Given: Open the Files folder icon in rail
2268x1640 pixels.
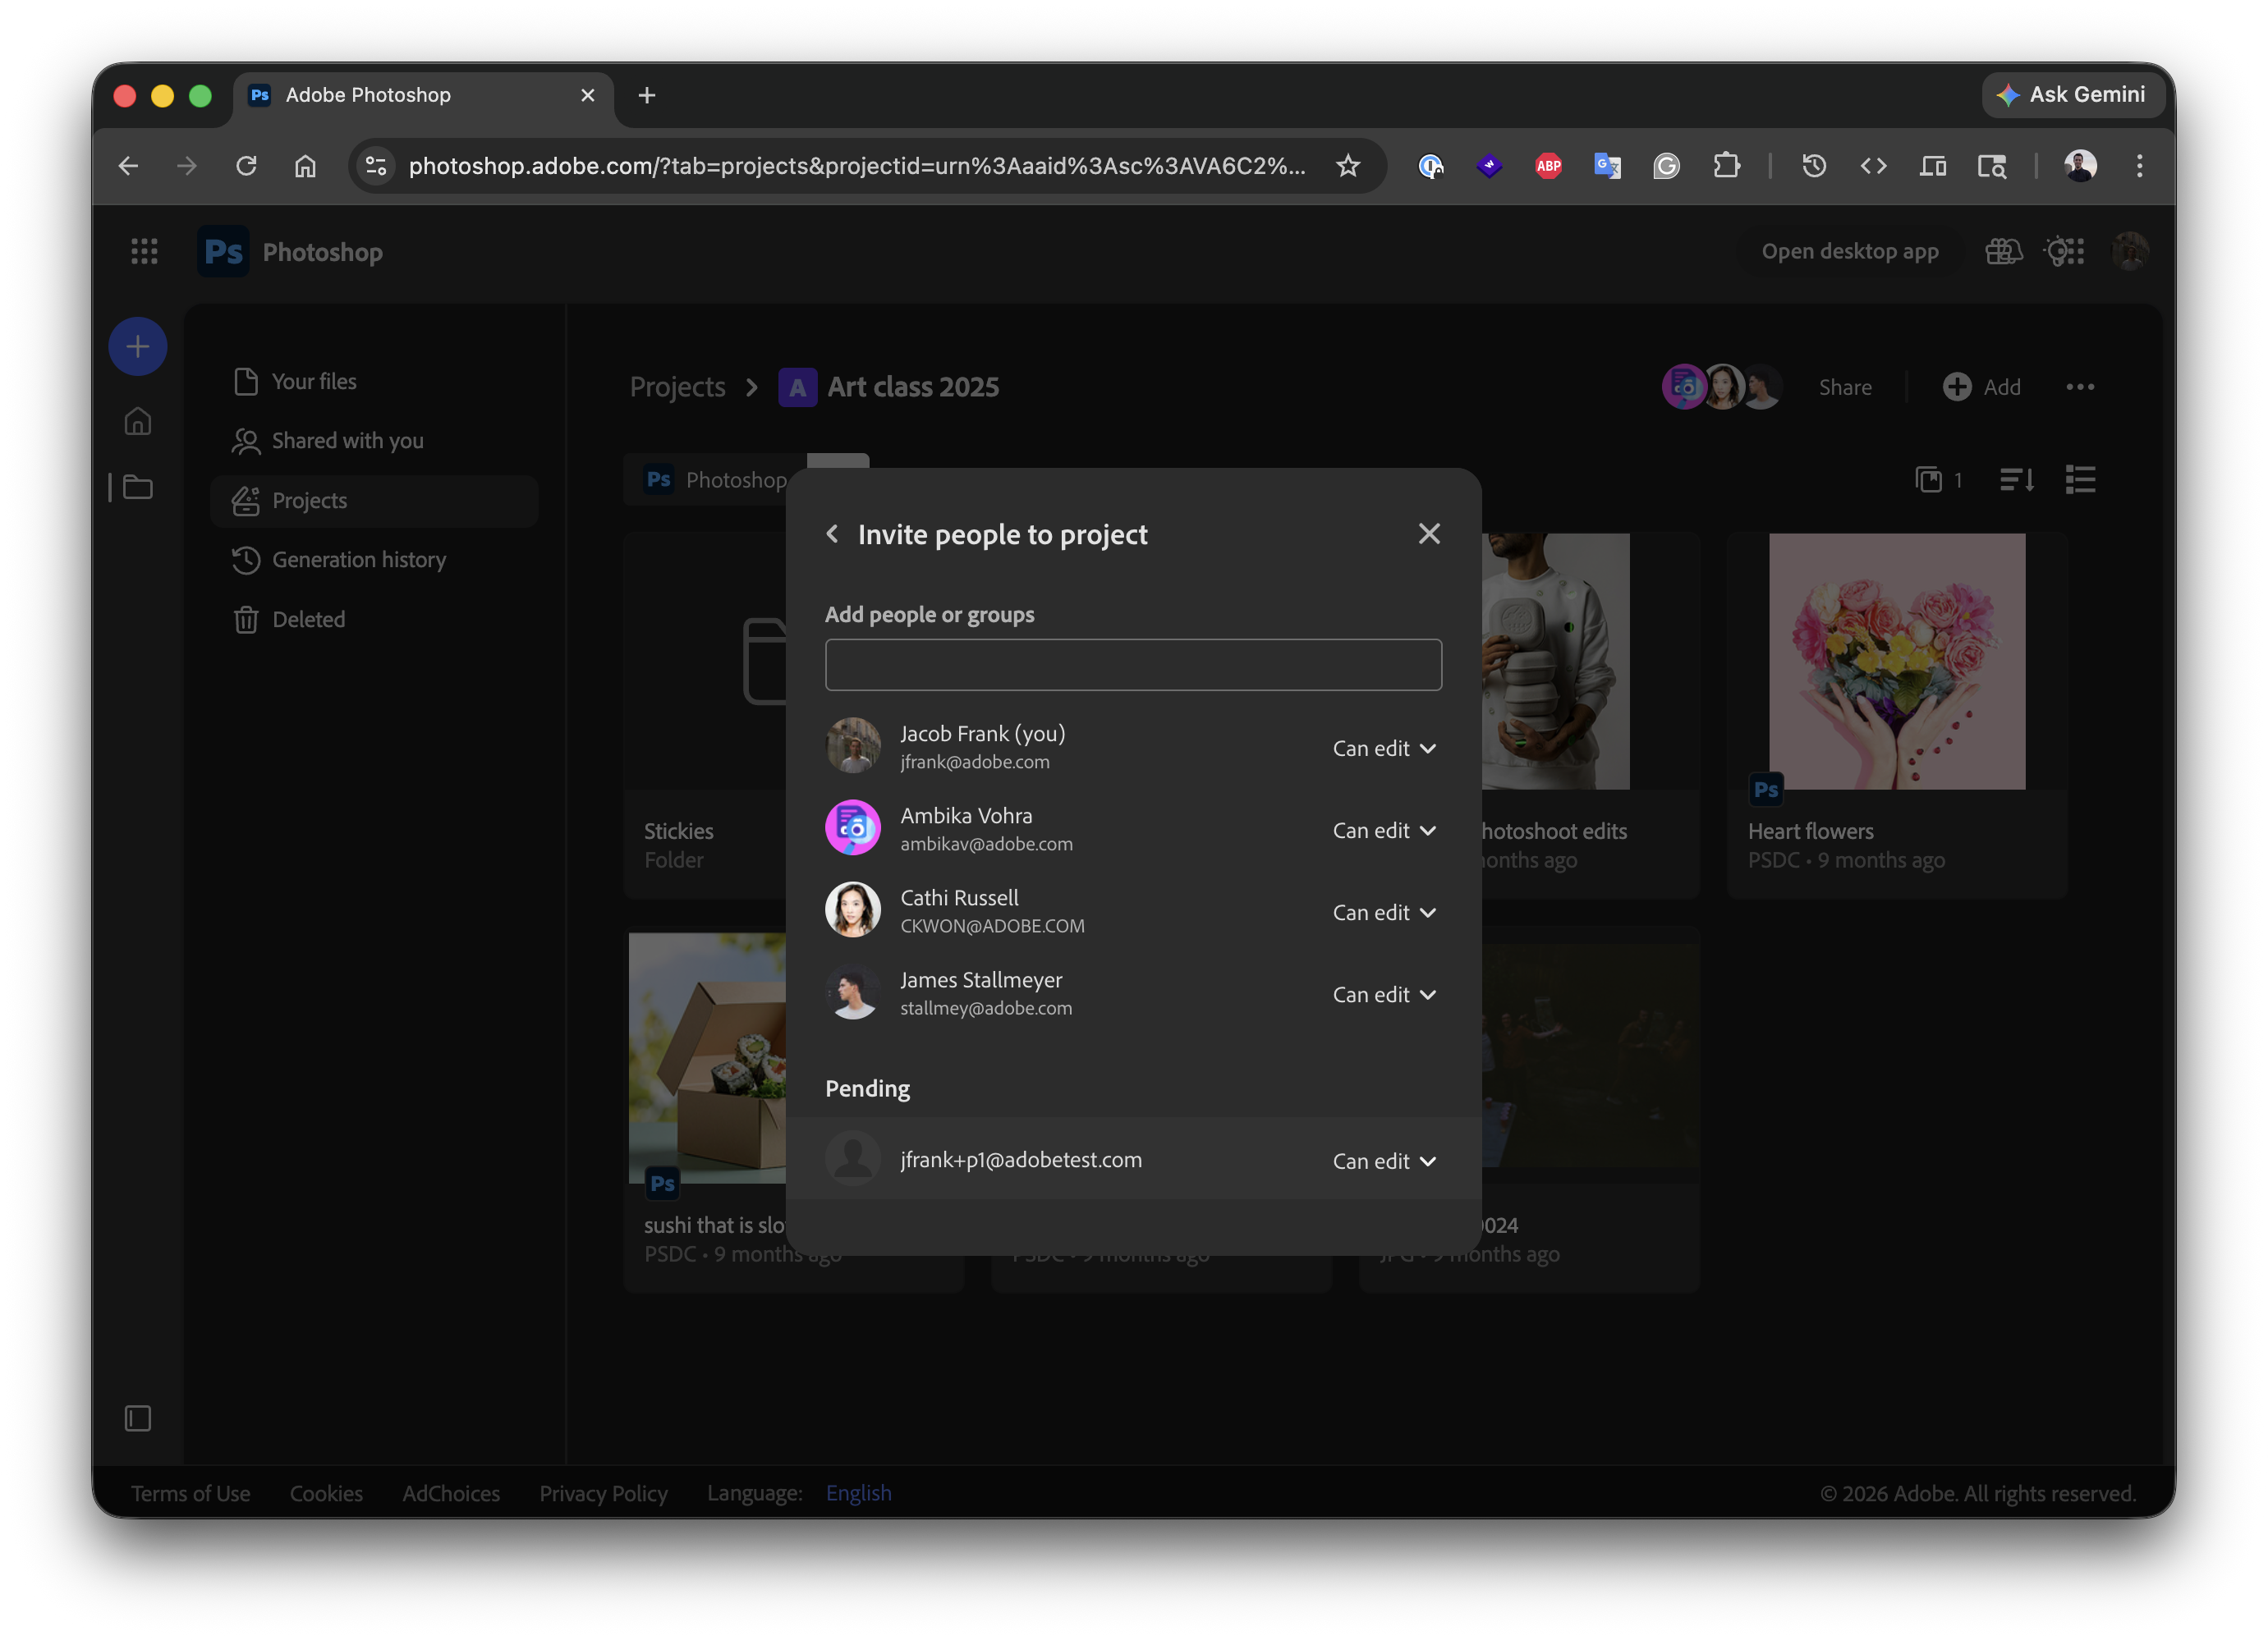Looking at the screenshot, I should coord(138,488).
